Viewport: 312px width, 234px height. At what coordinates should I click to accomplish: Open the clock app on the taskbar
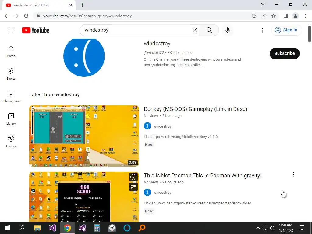(112, 228)
